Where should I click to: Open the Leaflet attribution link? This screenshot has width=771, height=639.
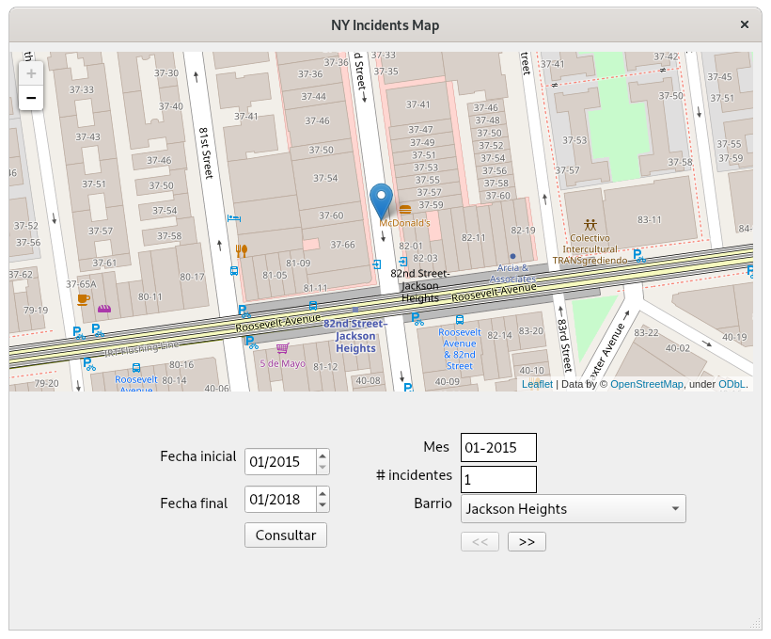point(537,384)
